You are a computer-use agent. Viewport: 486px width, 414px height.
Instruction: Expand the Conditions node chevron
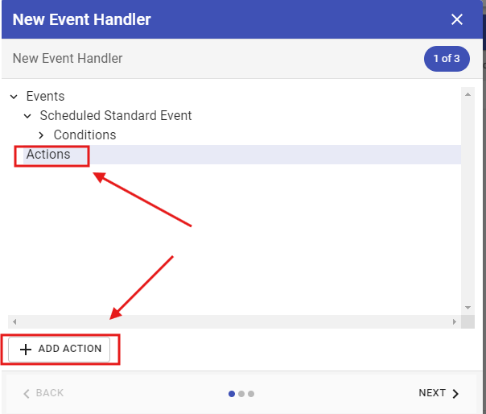click(41, 135)
